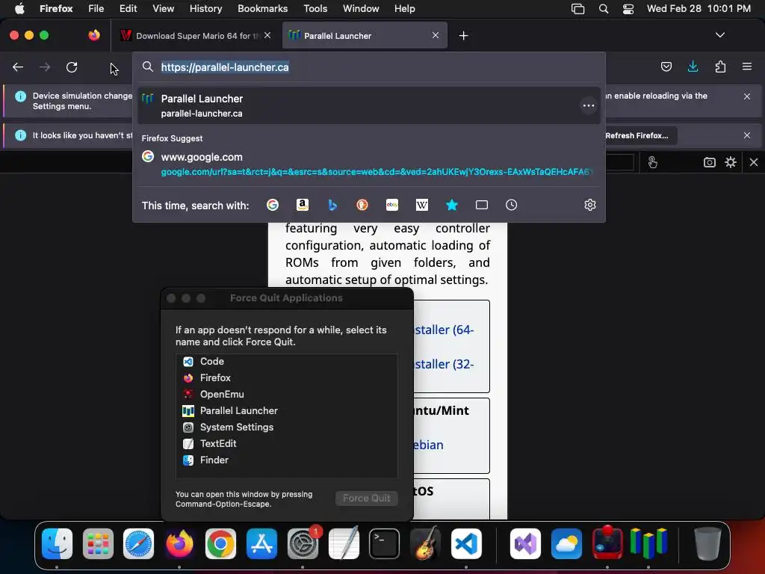Open search settings gear in the URL dropdown
765x574 pixels.
coord(590,205)
